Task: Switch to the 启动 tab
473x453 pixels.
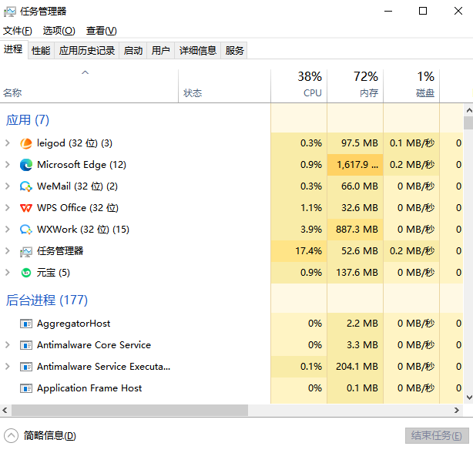Action: [x=133, y=50]
